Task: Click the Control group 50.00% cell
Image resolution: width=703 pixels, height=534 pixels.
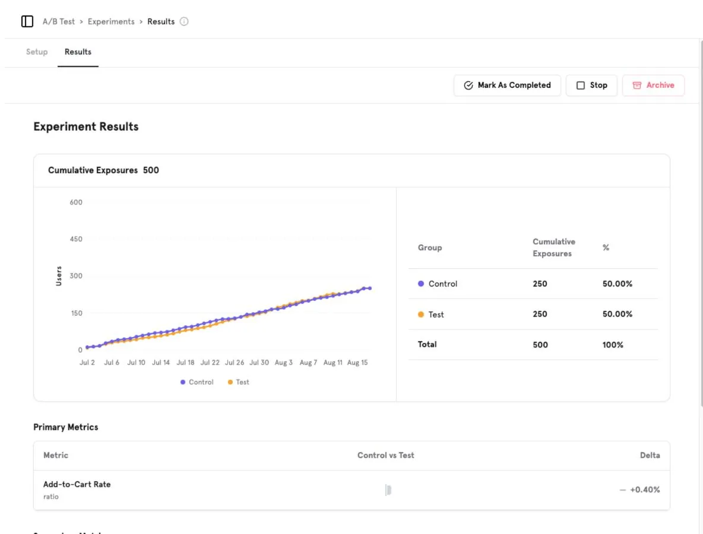Action: (617, 284)
